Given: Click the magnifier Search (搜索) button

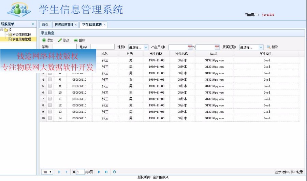Looking at the screenshot, I should coord(272,47).
